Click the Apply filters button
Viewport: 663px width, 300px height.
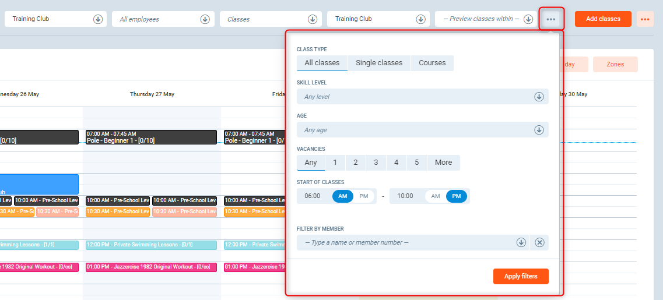(521, 276)
